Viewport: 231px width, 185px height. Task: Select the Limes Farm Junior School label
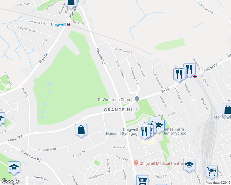pyautogui.click(x=175, y=131)
